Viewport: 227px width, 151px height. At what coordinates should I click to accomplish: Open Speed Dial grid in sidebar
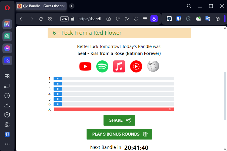(x=7, y=76)
